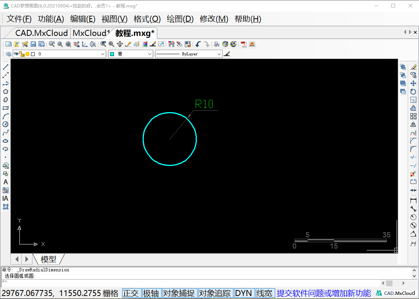Switch to the CAD.MxCloud tab
The width and height of the screenshot is (419, 299).
click(41, 33)
